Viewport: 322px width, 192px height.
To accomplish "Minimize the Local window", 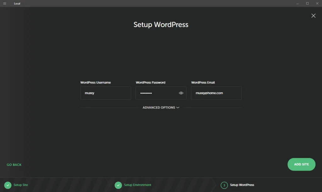I will 297,3.
